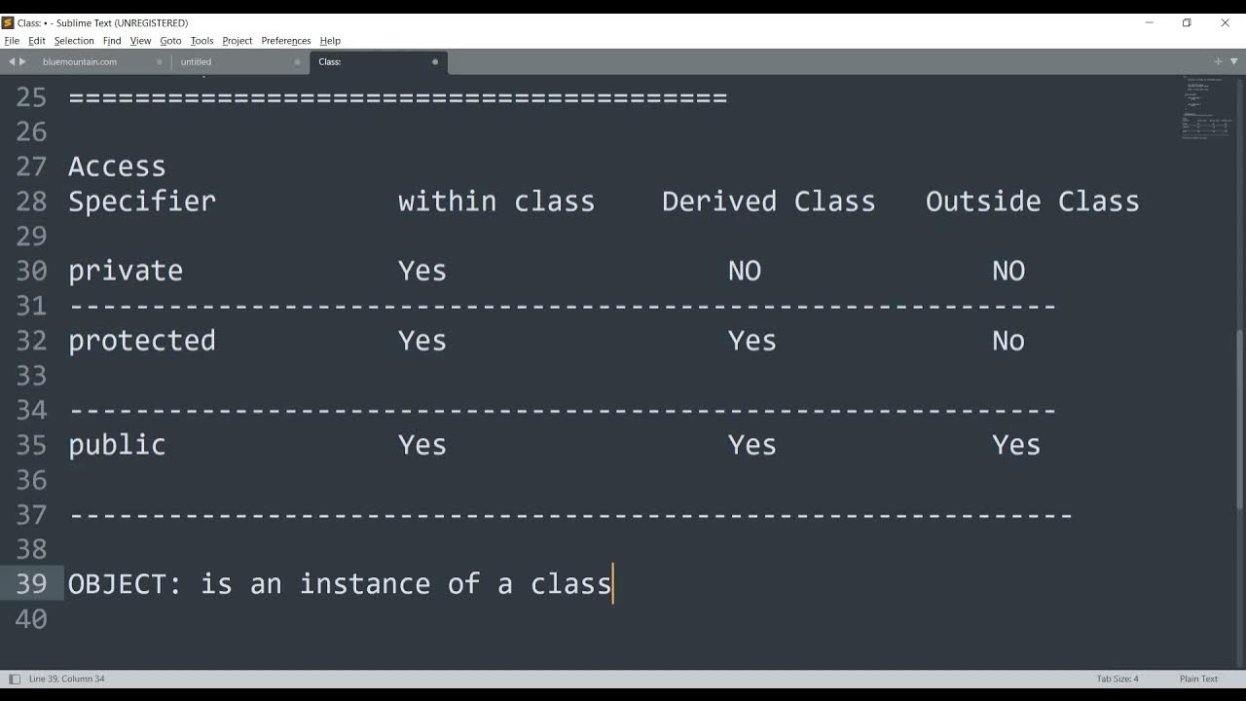Click the minimap code preview
Screen dimensions: 1246x701
pos(1205,108)
